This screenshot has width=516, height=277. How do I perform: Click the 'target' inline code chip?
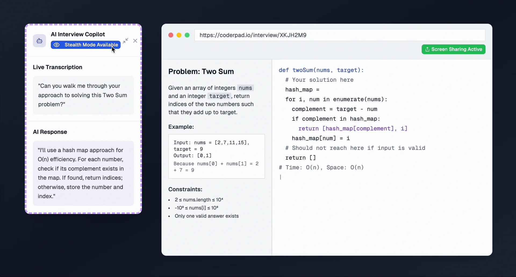219,96
